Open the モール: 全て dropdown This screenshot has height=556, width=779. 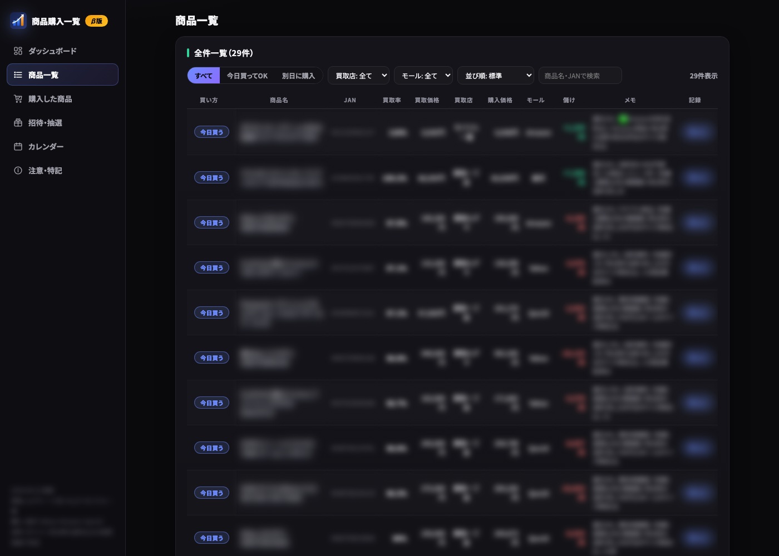click(x=423, y=76)
